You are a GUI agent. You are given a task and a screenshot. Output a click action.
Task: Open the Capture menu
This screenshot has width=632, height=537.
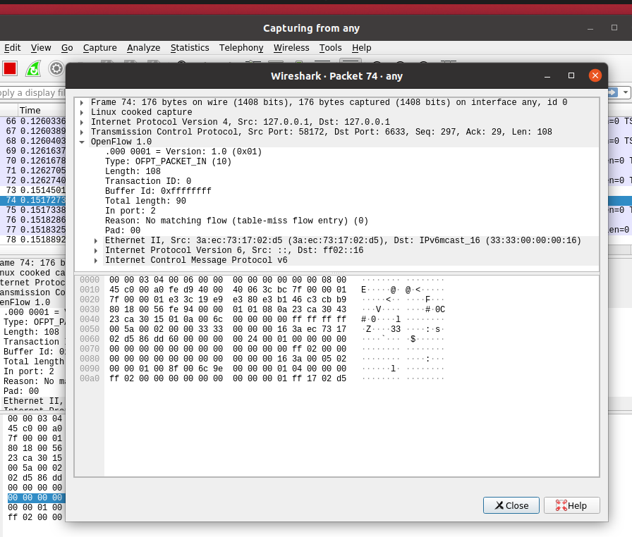pos(100,47)
